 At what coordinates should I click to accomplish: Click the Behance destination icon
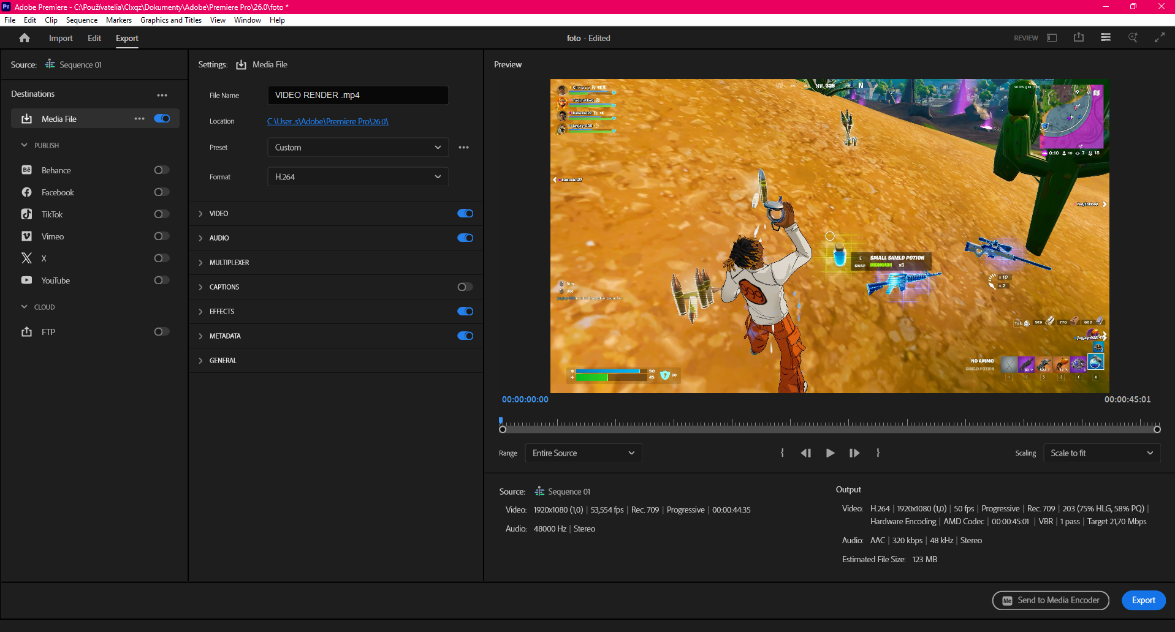point(26,170)
